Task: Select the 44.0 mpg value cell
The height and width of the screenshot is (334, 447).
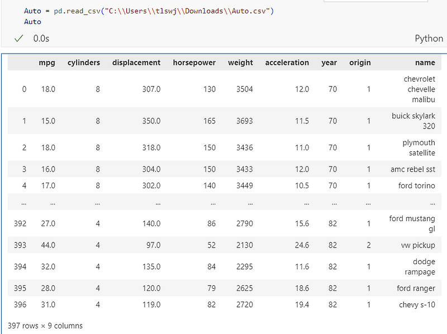Action: [48, 244]
